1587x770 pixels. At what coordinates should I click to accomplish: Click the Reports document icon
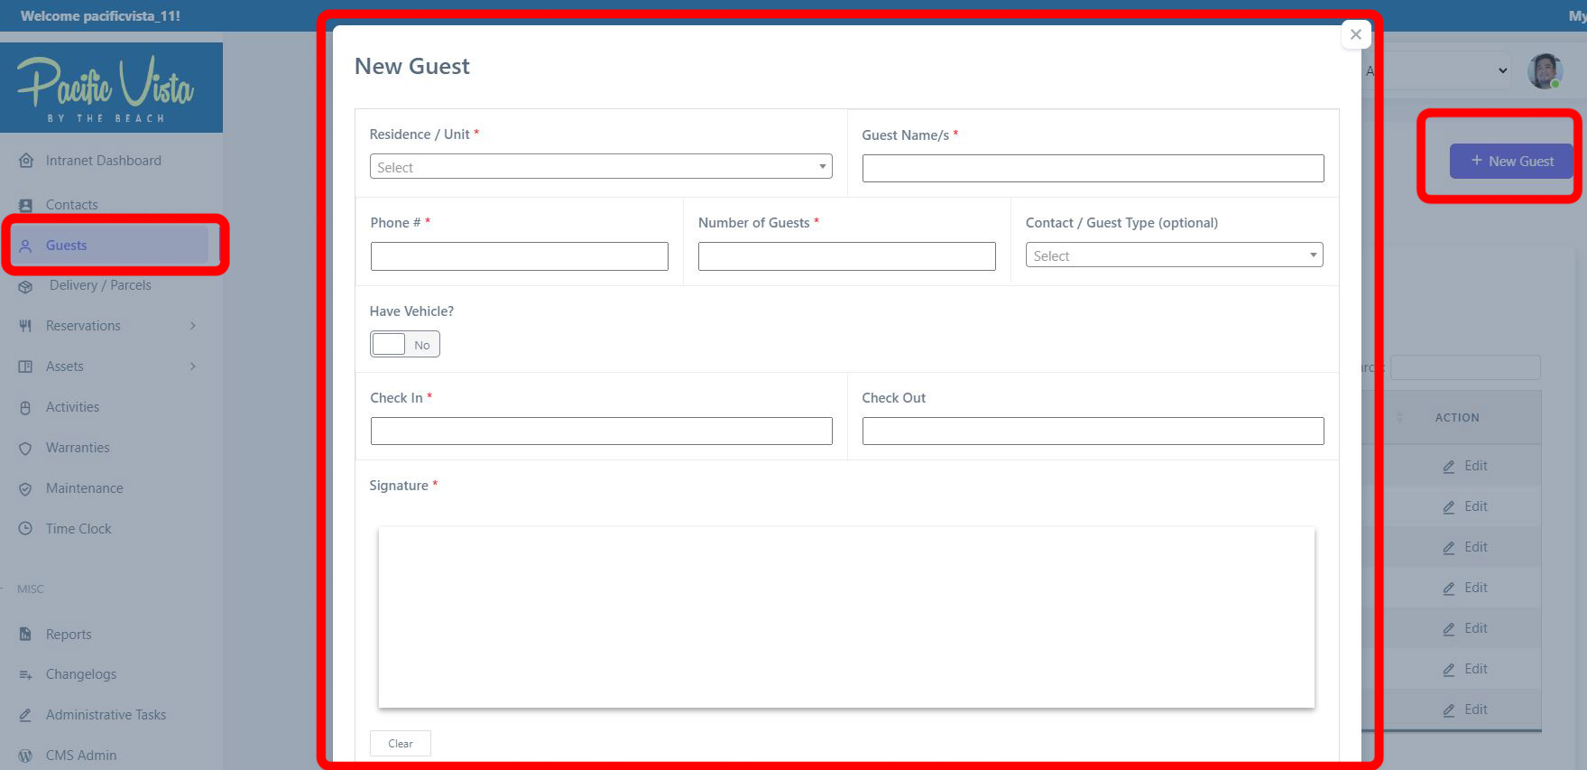[26, 635]
